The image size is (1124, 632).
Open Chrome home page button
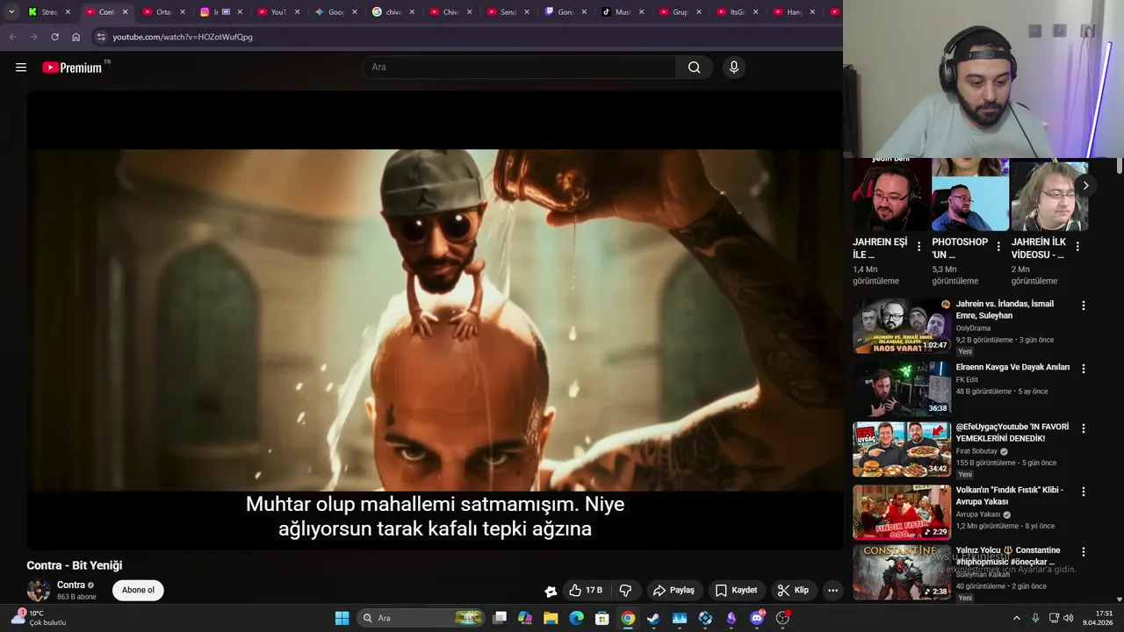pyautogui.click(x=76, y=37)
